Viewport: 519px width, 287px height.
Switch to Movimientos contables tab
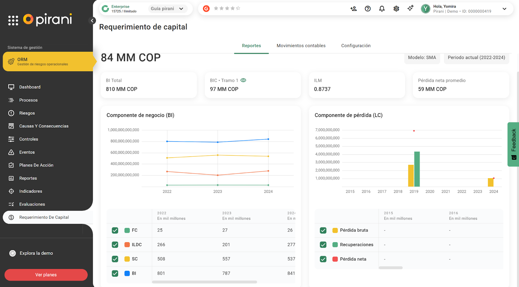301,46
